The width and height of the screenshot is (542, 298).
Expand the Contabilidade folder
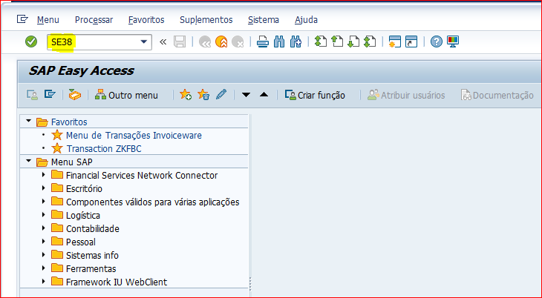[x=44, y=228]
